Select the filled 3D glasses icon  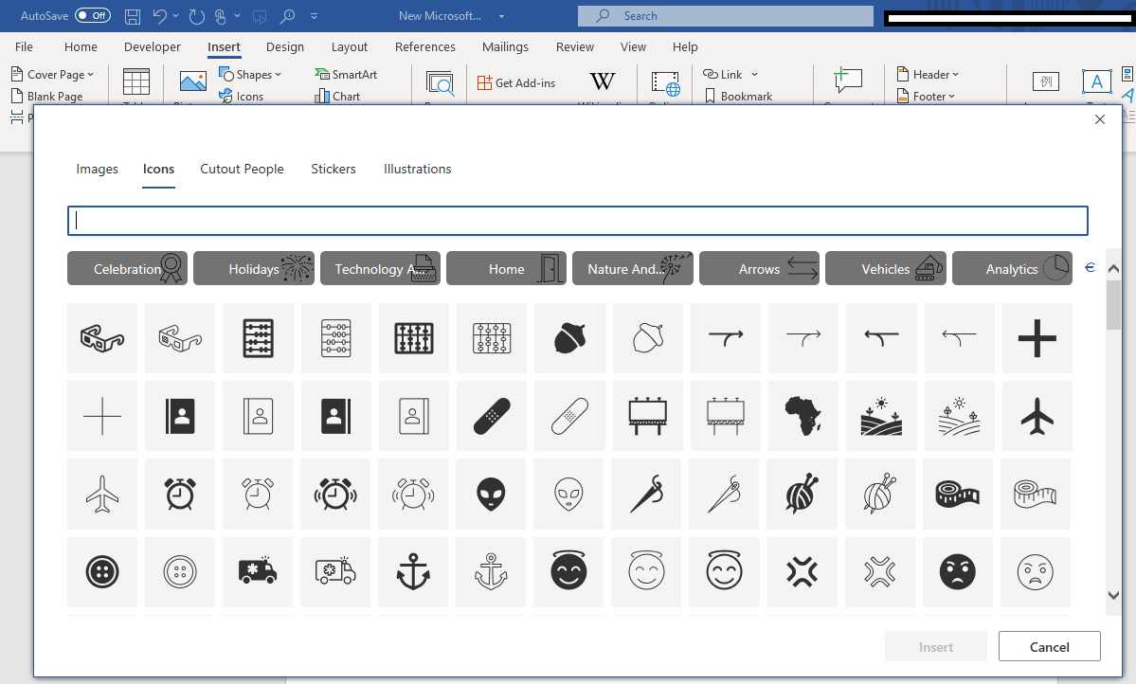[102, 337]
